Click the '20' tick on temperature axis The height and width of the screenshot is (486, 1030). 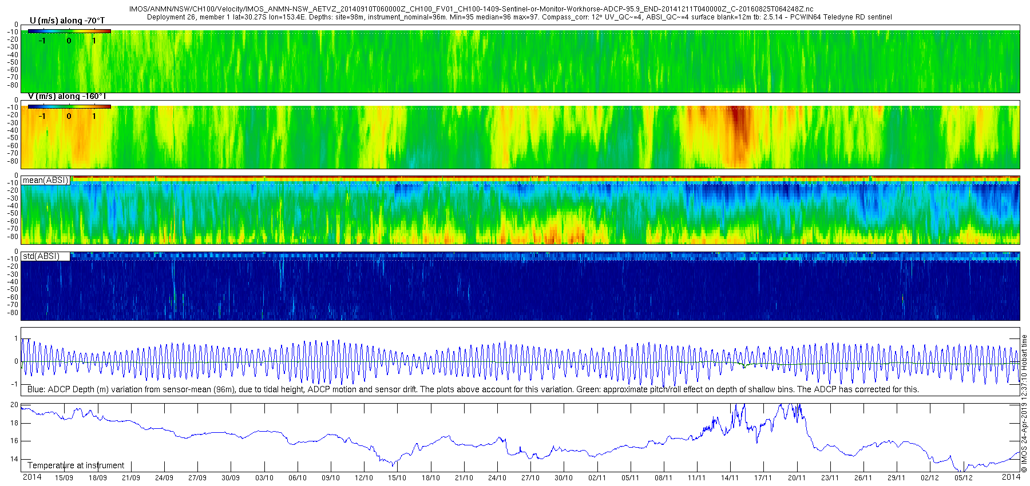[x=14, y=405]
